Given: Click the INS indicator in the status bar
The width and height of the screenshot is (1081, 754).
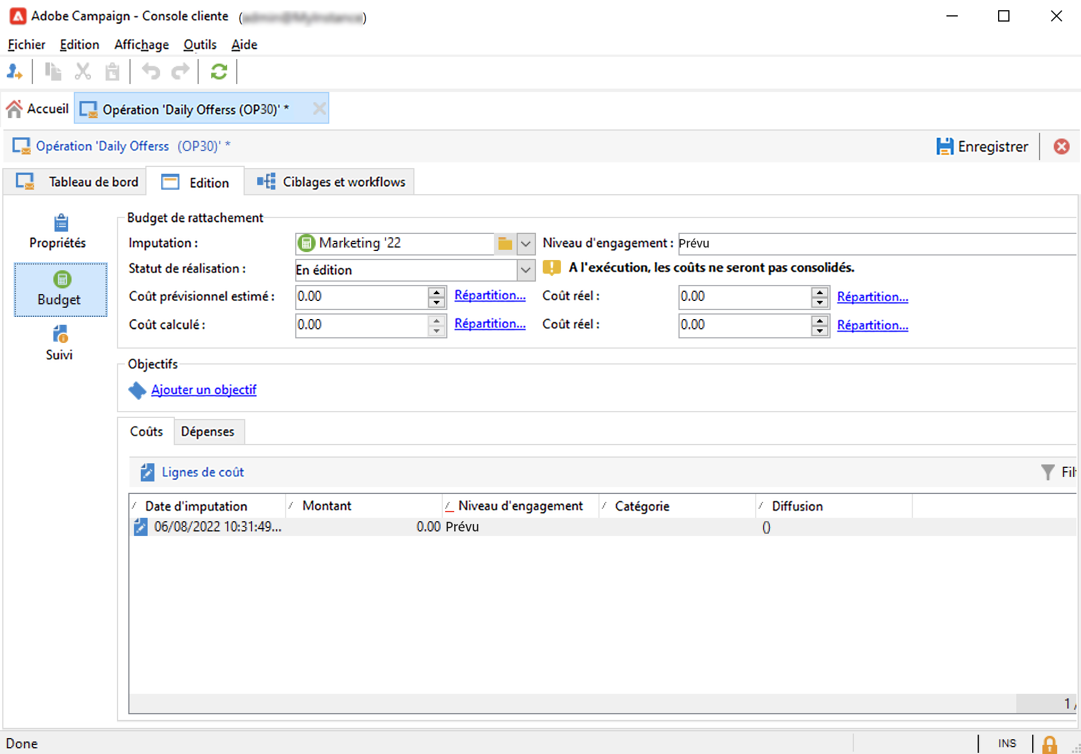Looking at the screenshot, I should [x=1007, y=744].
